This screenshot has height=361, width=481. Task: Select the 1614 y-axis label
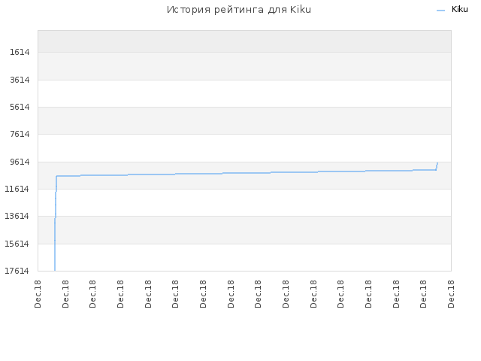click(x=20, y=52)
